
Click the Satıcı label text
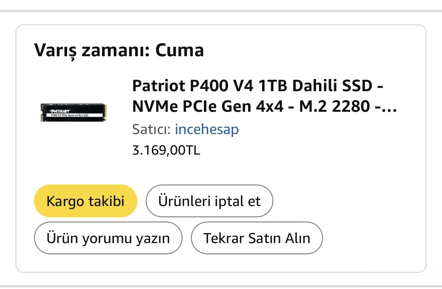pos(151,130)
